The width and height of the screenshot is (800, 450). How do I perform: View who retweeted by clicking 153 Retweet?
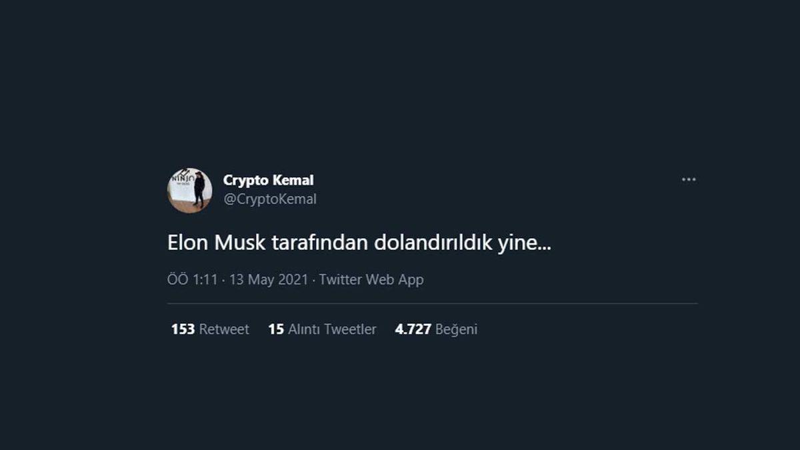[x=210, y=329]
